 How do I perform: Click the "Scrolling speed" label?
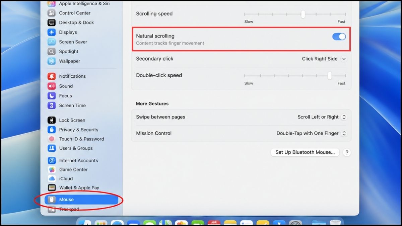tap(154, 14)
